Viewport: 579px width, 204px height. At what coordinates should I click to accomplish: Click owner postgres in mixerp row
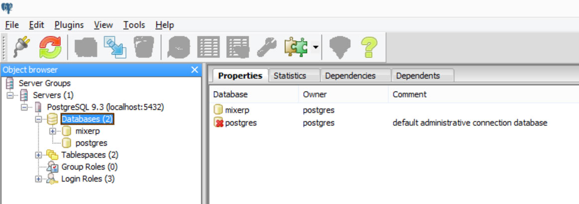point(319,110)
